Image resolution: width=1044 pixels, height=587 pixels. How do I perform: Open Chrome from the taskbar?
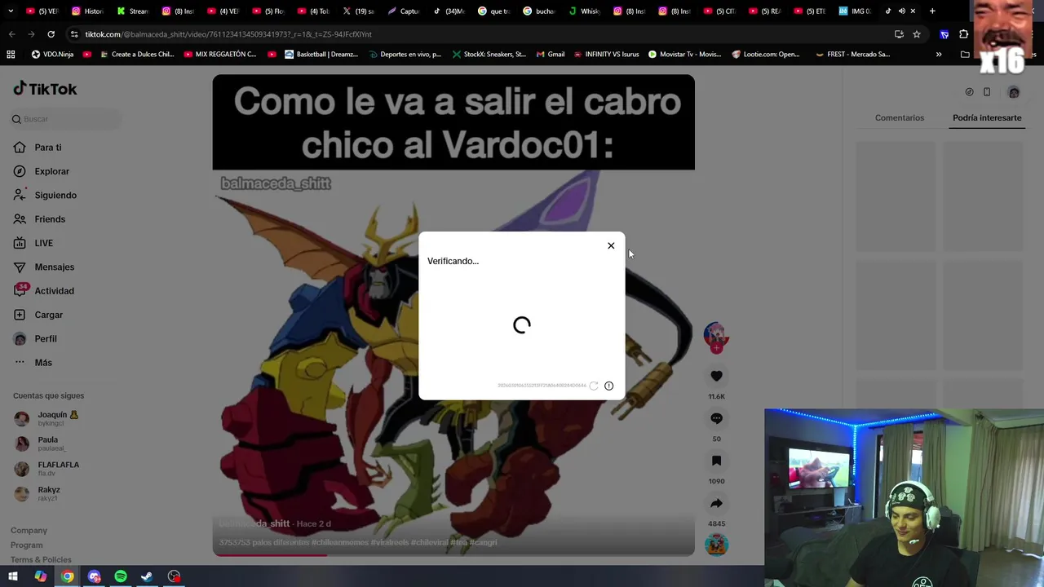pyautogui.click(x=68, y=576)
